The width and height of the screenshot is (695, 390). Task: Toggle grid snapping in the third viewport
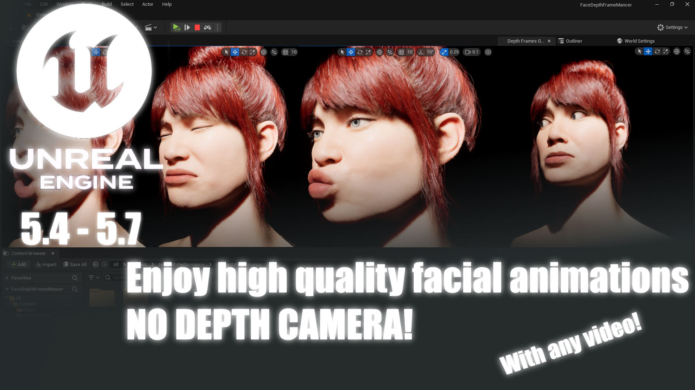[401, 52]
